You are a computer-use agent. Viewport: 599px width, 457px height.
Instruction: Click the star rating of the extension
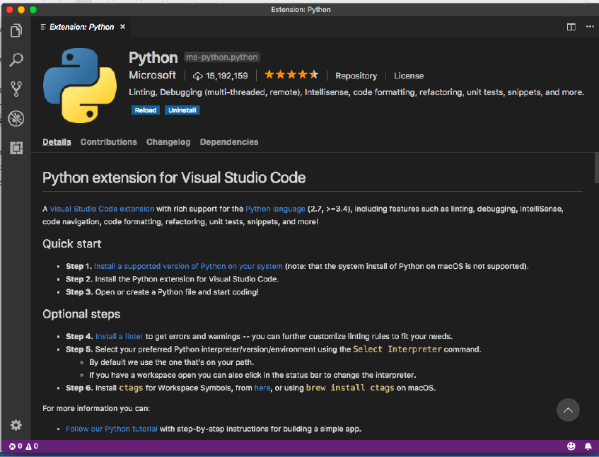[291, 75]
